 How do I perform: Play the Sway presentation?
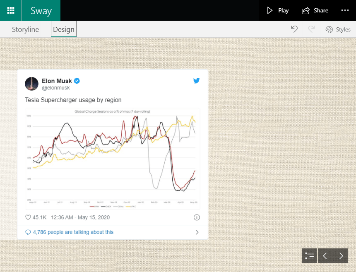click(x=278, y=10)
